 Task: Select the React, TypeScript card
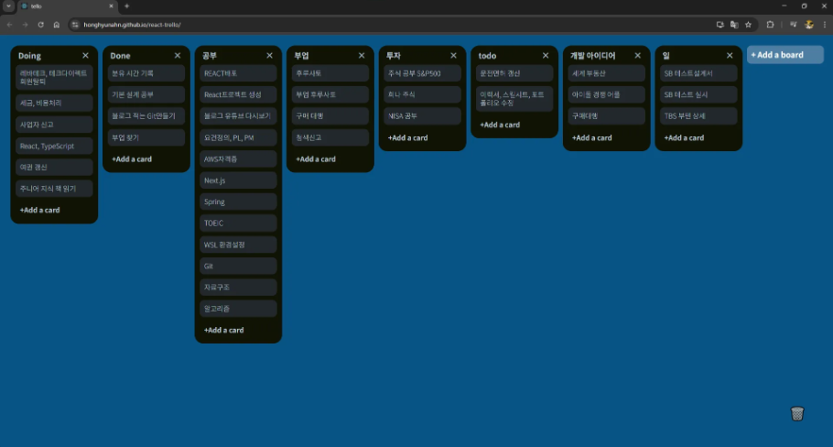coord(54,146)
